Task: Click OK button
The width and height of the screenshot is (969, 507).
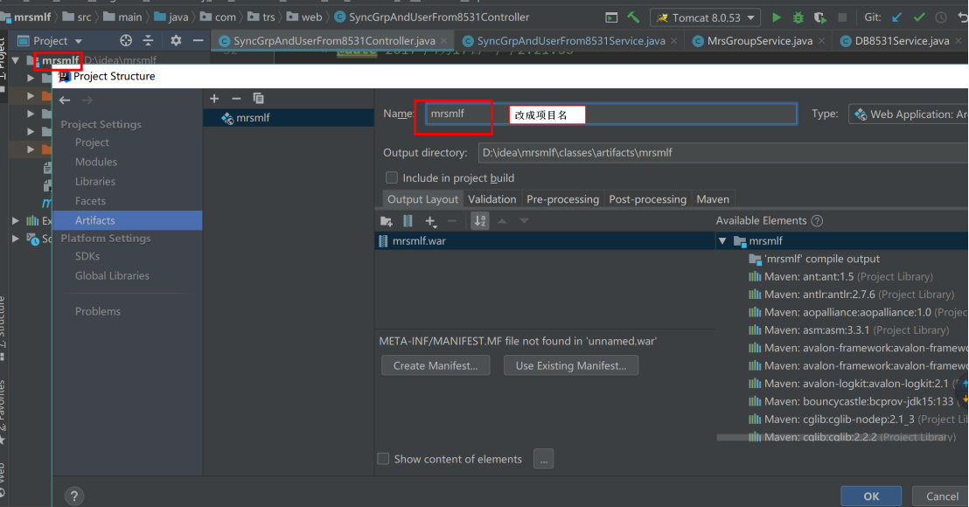Action: click(871, 496)
